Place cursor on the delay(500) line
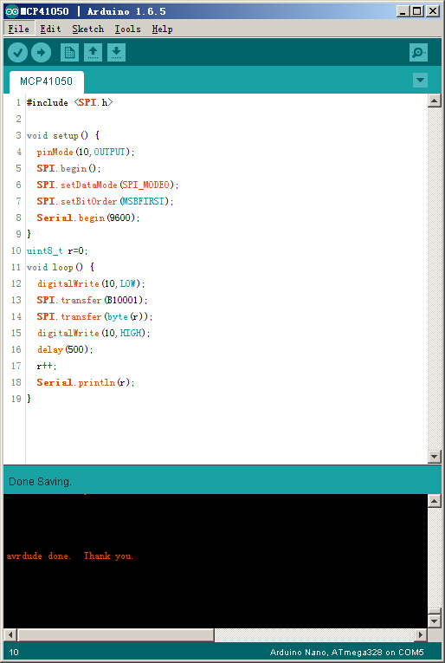Image resolution: width=445 pixels, height=663 pixels. click(65, 349)
